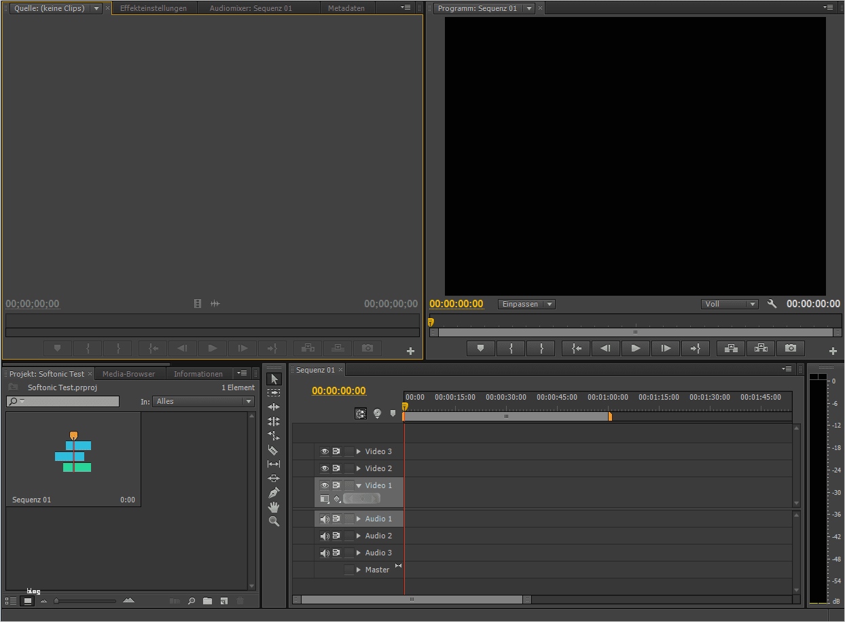Click the project panel thumbnail zoom slider
Screen dimensions: 845x622
[85, 601]
